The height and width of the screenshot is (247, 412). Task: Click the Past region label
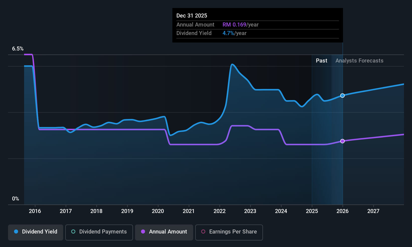coord(321,61)
